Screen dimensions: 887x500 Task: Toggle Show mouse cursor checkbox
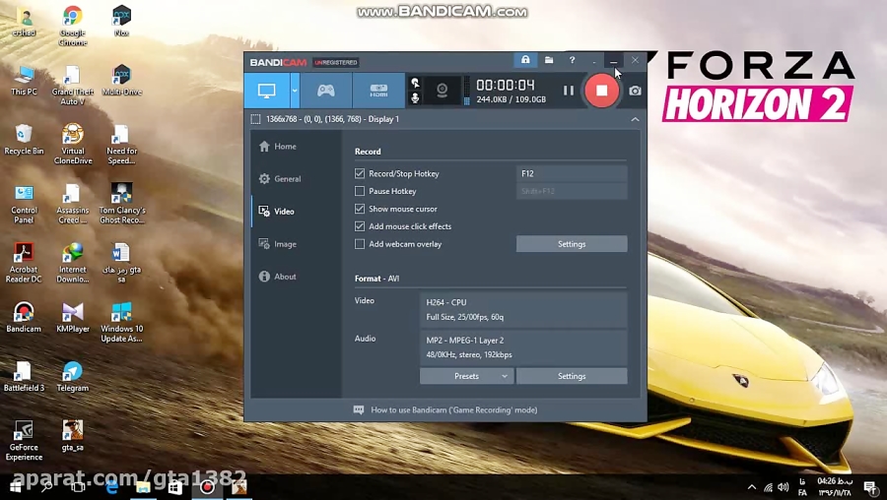359,209
